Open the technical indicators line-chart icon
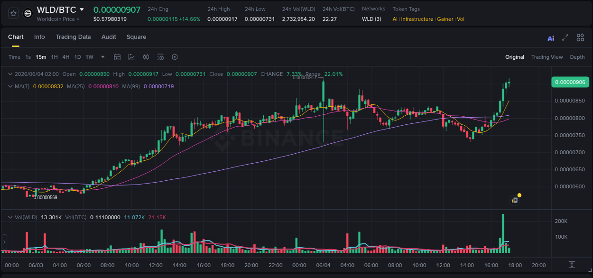This screenshot has width=593, height=278. pyautogui.click(x=131, y=57)
